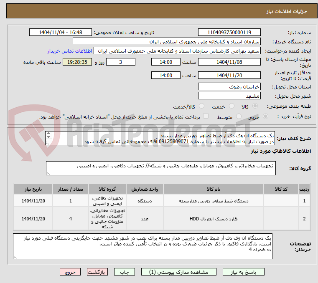The width and height of the screenshot is (318, 283).
Task: Click the response deadline time 14:00 field
Action: click(x=166, y=62)
